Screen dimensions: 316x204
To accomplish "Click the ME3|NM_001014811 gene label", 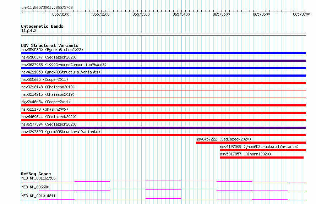I will (x=38, y=196).
